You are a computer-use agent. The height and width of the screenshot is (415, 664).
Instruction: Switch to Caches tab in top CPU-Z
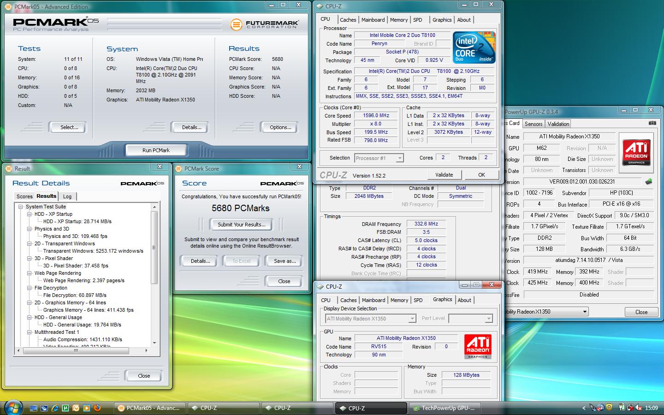point(348,20)
